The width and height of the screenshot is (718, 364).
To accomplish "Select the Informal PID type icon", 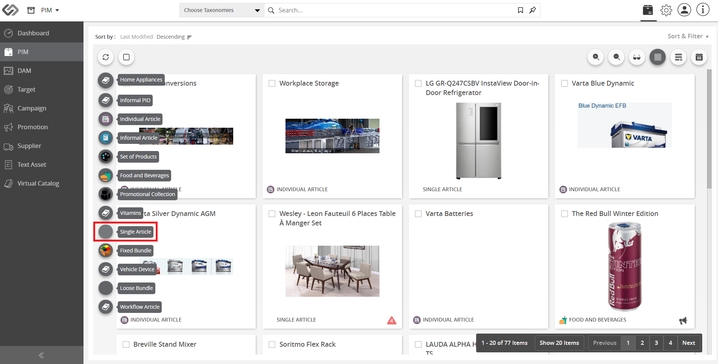I will (x=106, y=100).
